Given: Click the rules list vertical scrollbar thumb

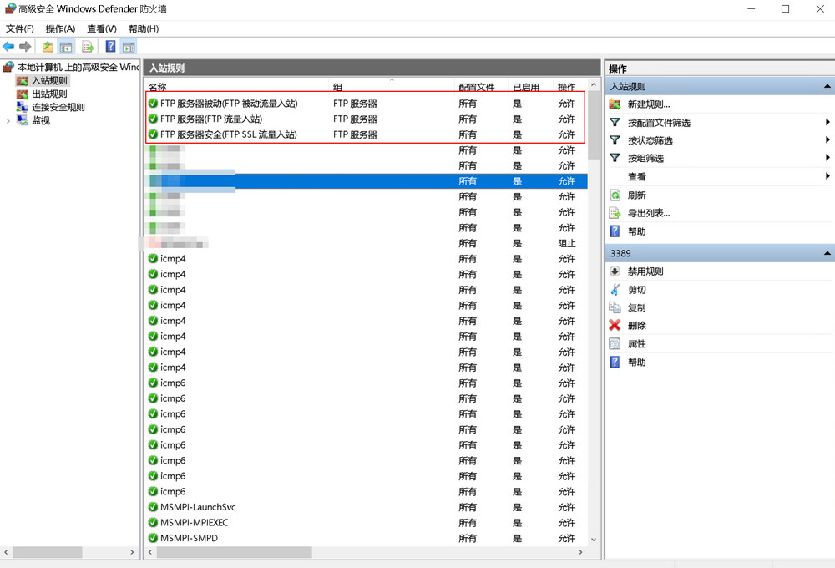Looking at the screenshot, I should [594, 124].
